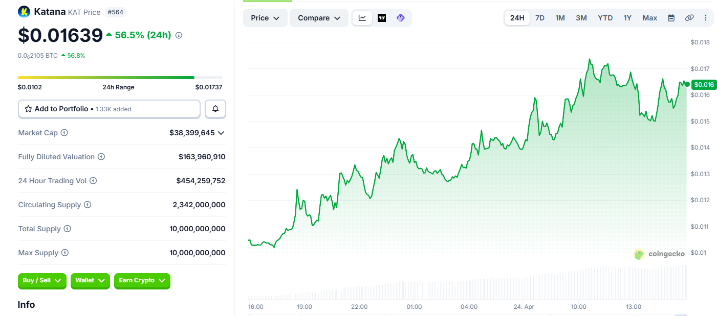Open the Price dropdown
717x316 pixels.
(x=265, y=18)
